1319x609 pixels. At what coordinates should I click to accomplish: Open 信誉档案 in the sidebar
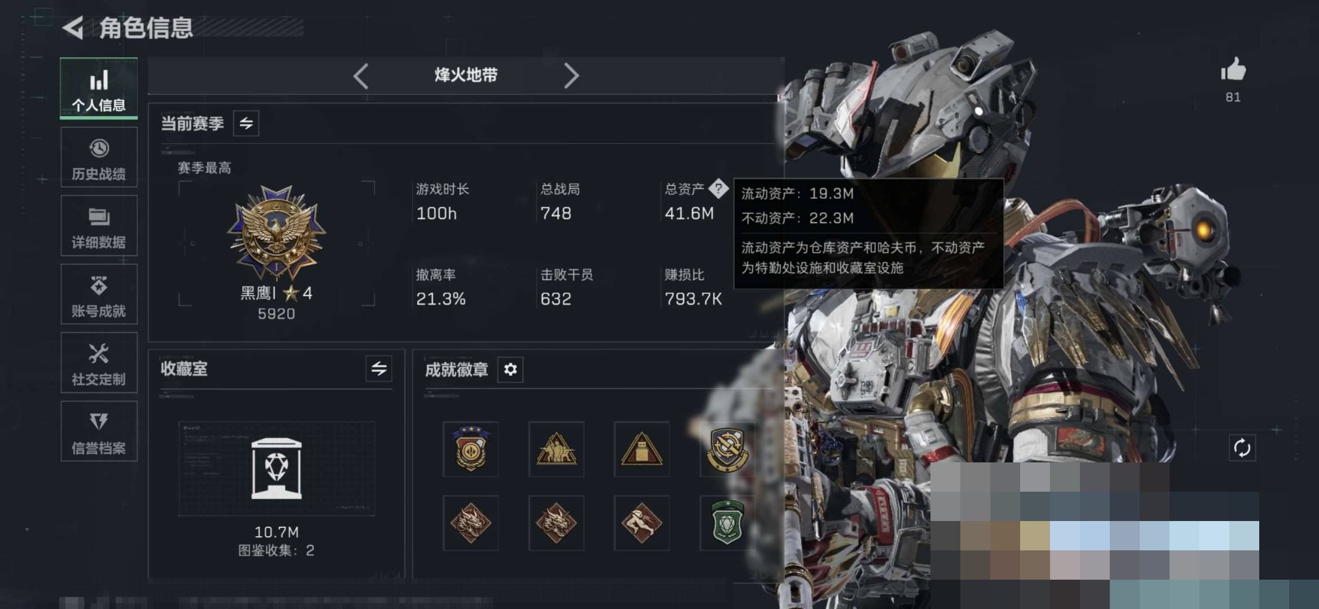coord(99,431)
